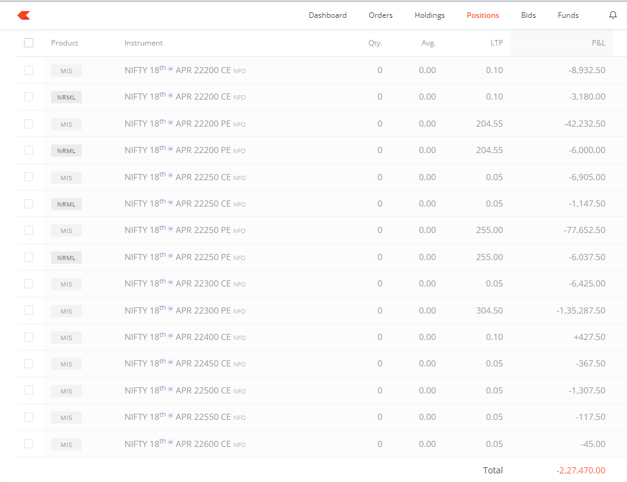Open the Bids section
This screenshot has height=482, width=627.
(528, 15)
